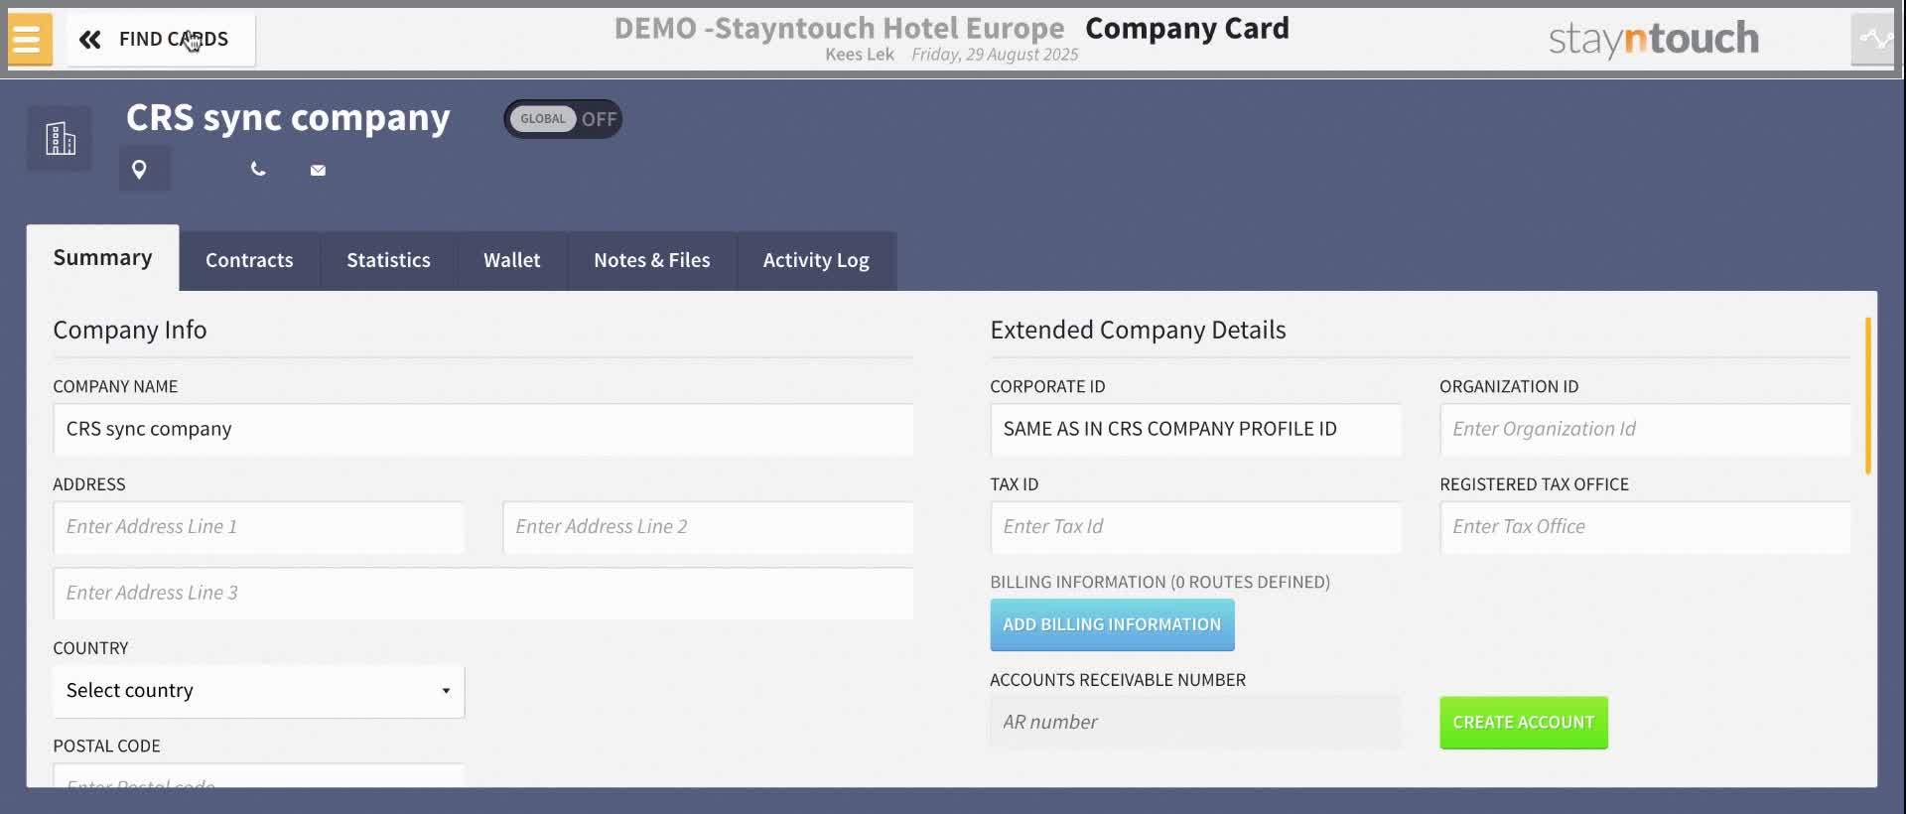The height and width of the screenshot is (814, 1906).
Task: Go back via Find Cards button
Action: 161,40
